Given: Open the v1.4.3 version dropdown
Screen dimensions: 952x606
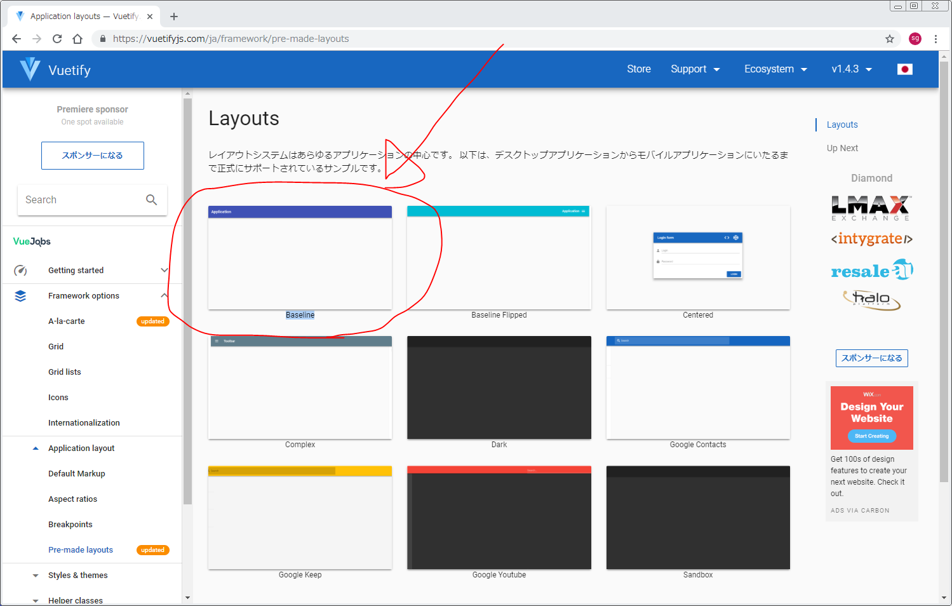Looking at the screenshot, I should tap(852, 69).
